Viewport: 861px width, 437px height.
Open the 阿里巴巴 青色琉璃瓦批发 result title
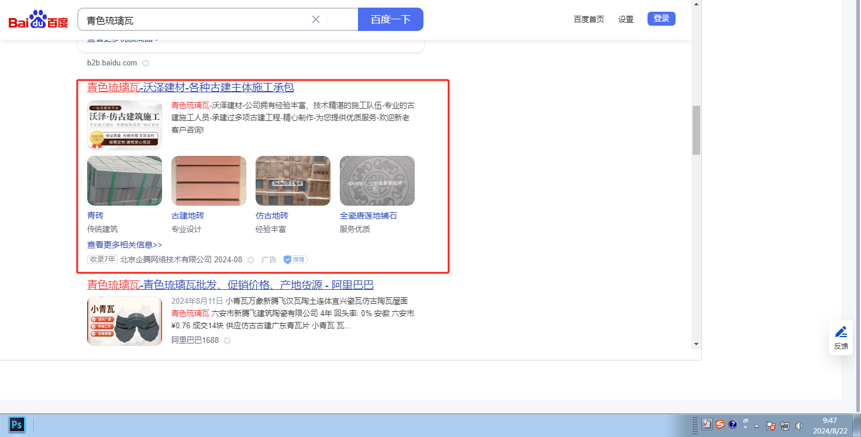230,285
